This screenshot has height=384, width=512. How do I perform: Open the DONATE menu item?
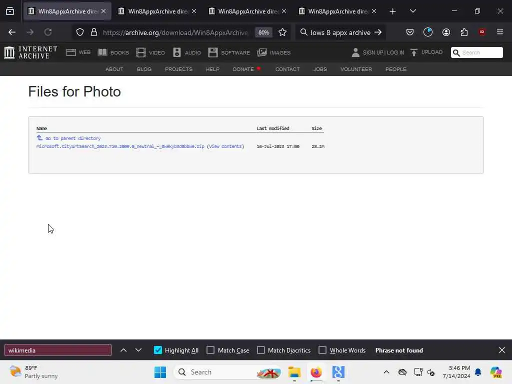[243, 69]
